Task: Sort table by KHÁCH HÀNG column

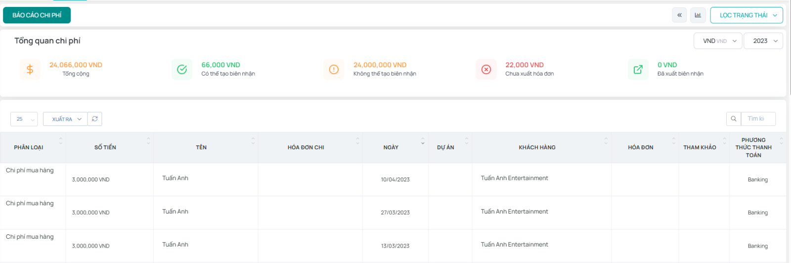Action: pyautogui.click(x=537, y=147)
